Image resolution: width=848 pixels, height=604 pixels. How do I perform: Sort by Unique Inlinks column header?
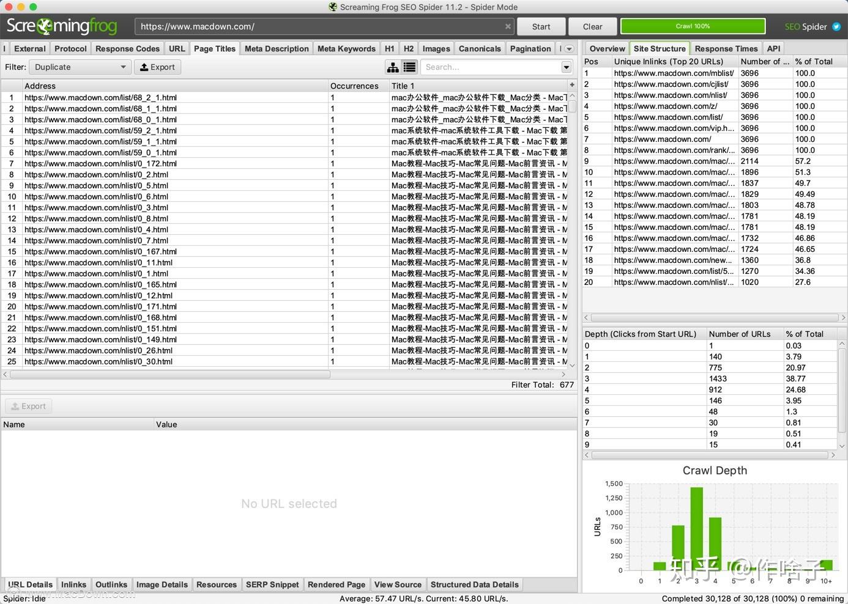674,61
